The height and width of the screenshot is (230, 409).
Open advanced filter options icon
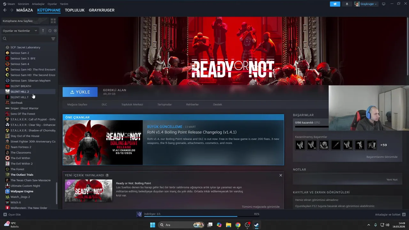pos(53,39)
